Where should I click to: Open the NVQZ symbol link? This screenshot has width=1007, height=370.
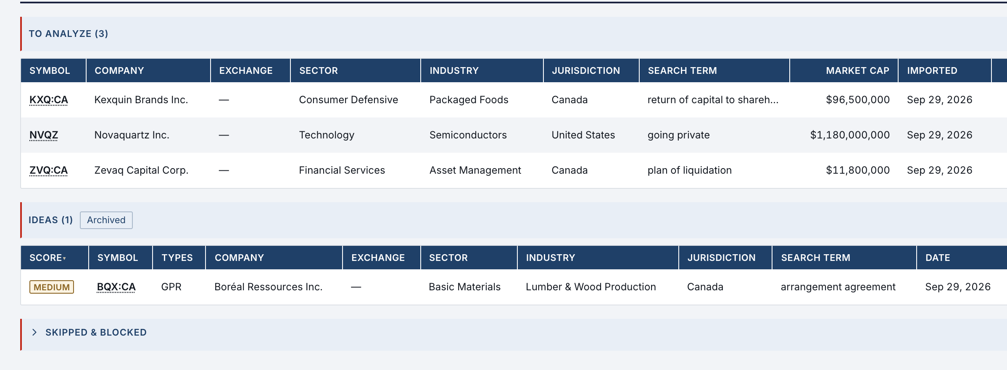point(44,135)
